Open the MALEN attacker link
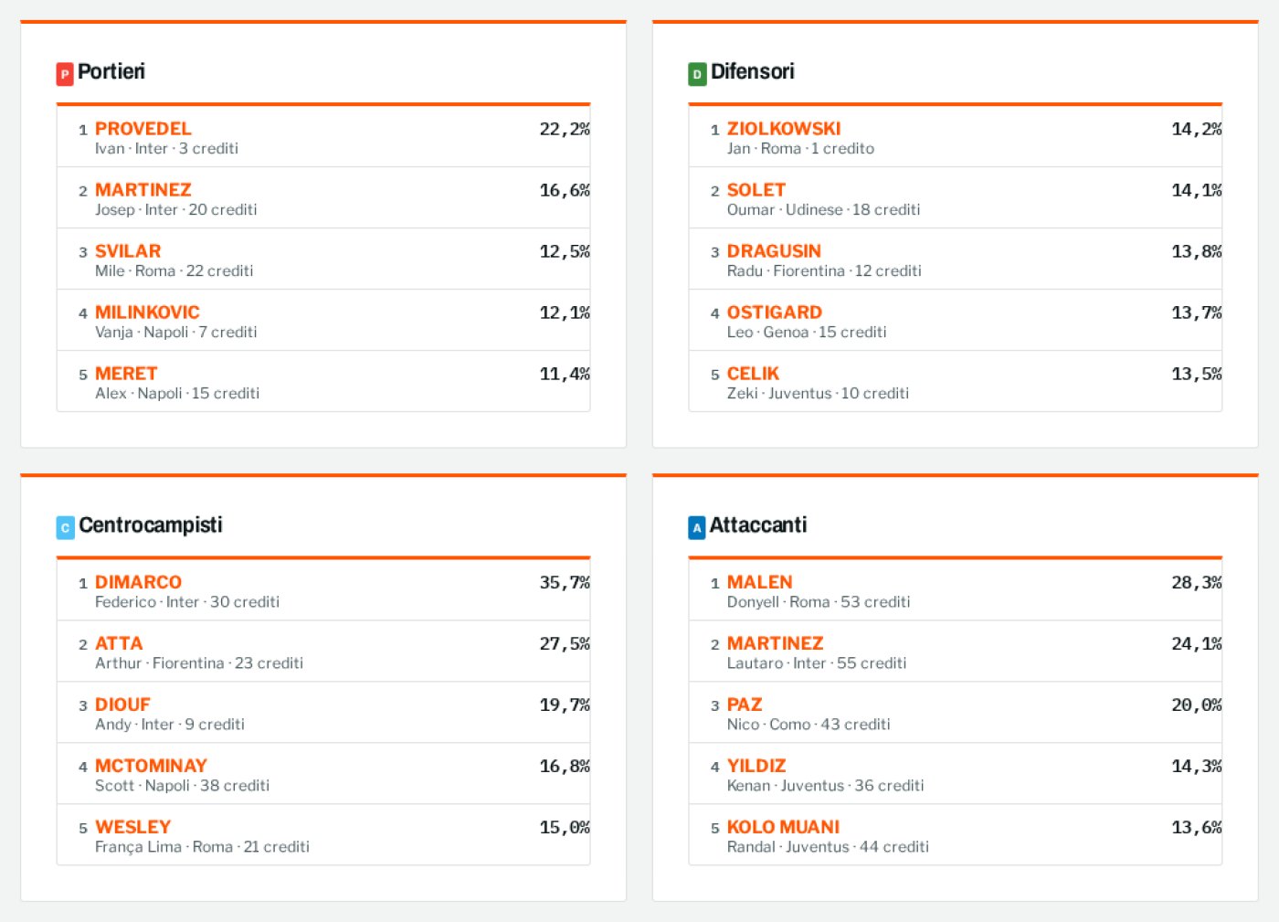This screenshot has height=922, width=1279. (760, 582)
